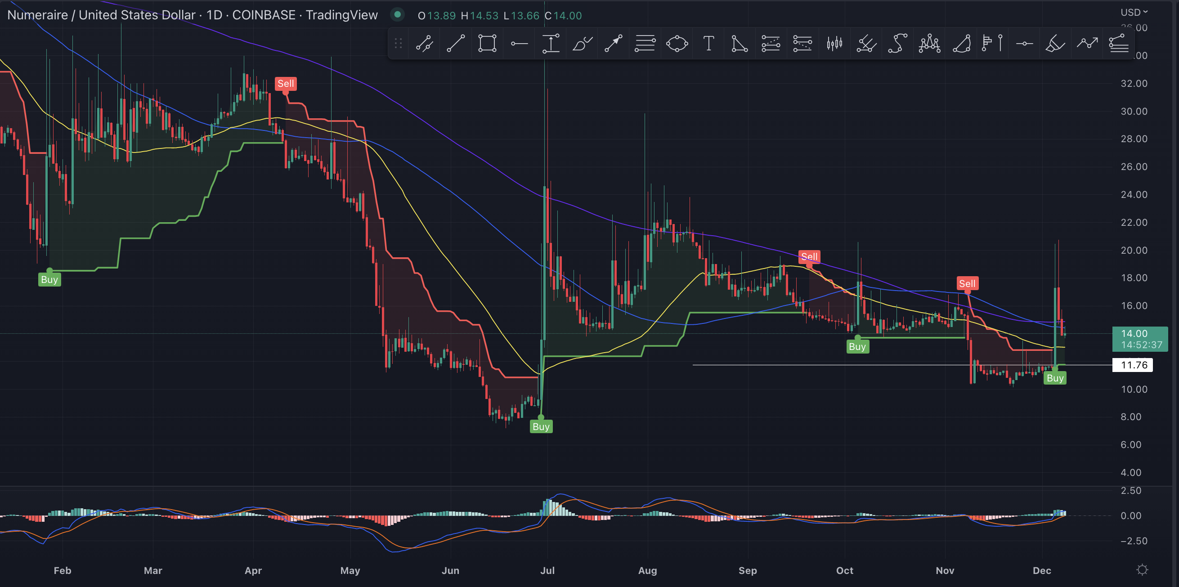This screenshot has width=1179, height=587.
Task: Select the Fib Retracement tool
Action: coord(645,44)
